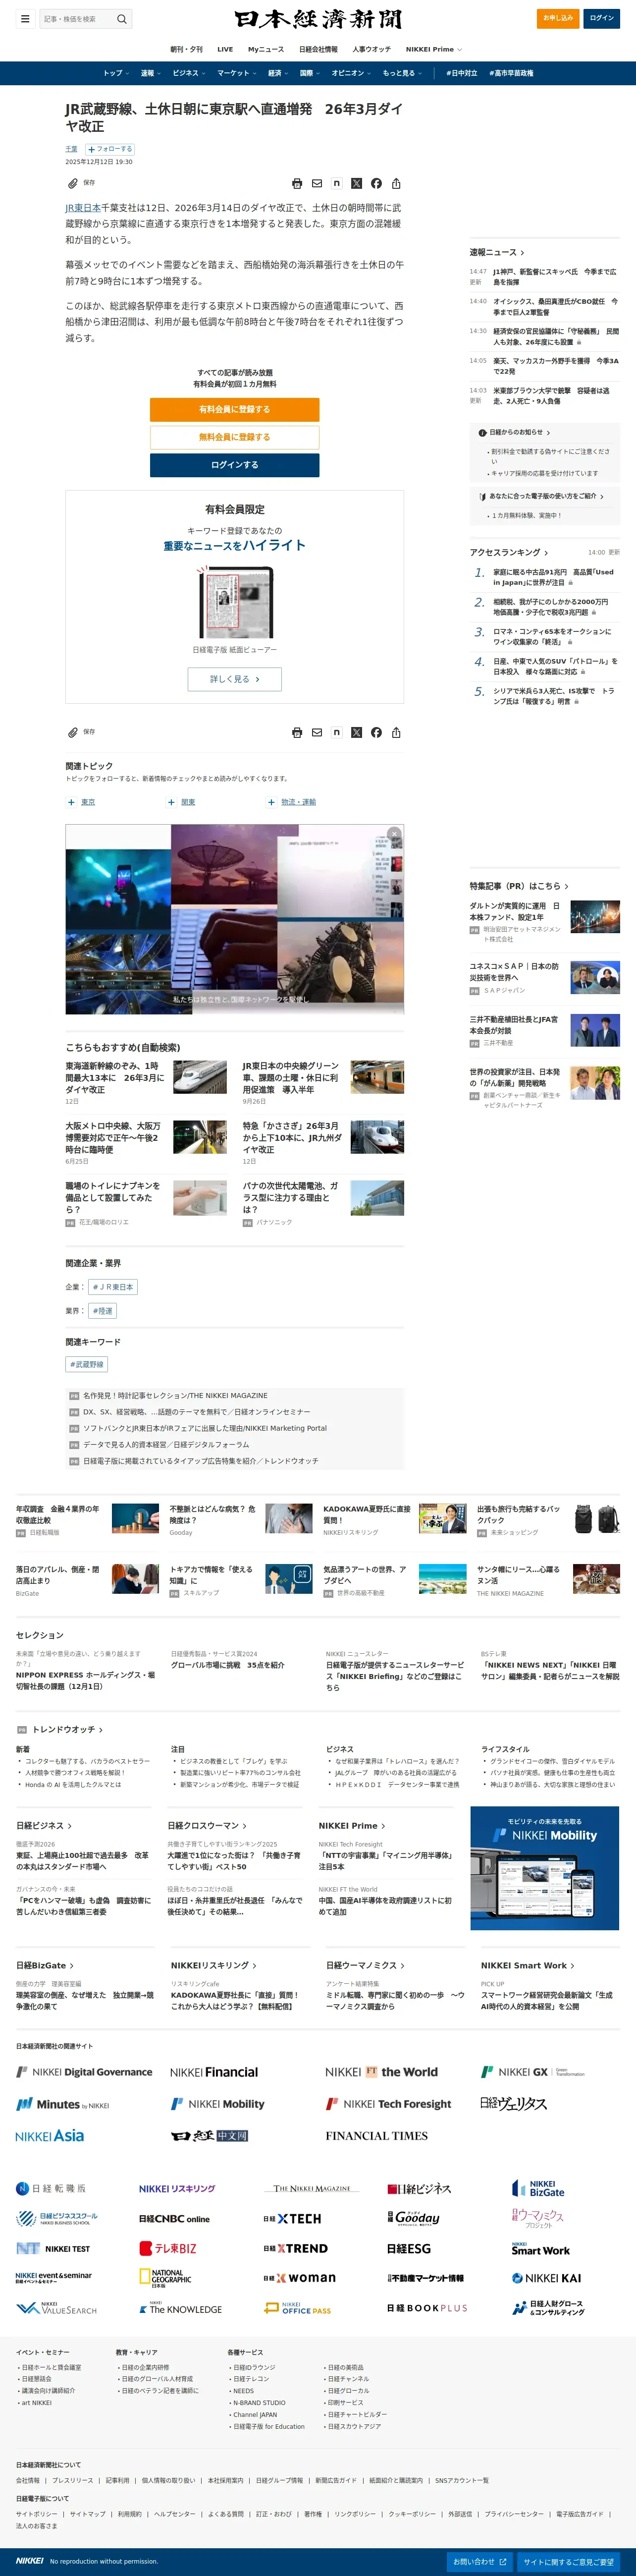Click the 日経電子版 紙面ビューアー tablet image
636x2576 pixels.
pos(235,602)
